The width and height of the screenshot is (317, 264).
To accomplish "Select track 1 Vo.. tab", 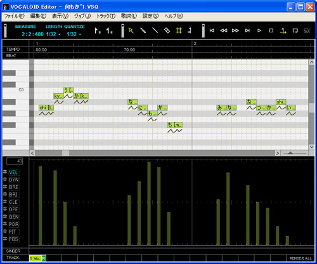I will click(35, 258).
